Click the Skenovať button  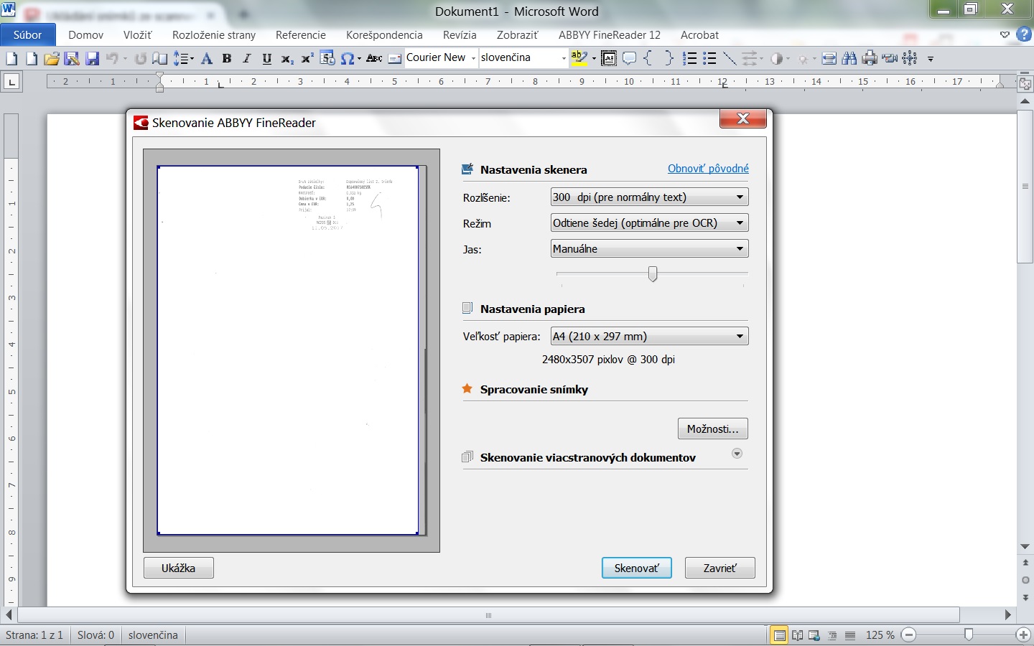(636, 568)
